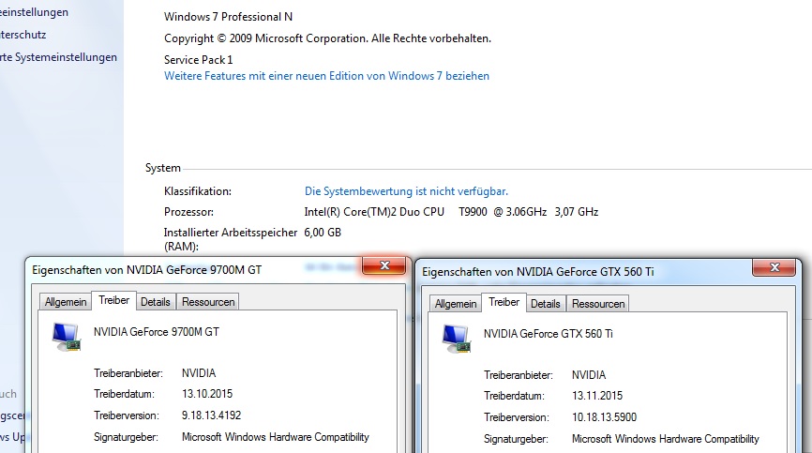Click Signaturgeber value in GTX 560 Ti window
This screenshot has width=812, height=453.
pos(666,440)
